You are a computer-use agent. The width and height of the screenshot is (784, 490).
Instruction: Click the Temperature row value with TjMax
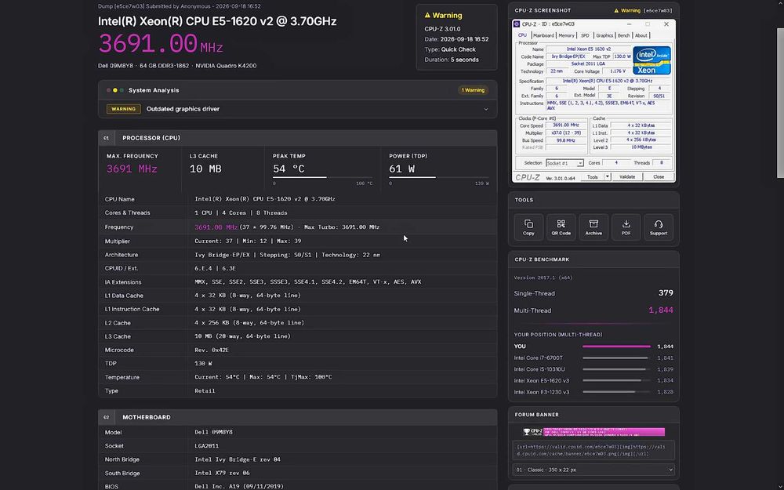(263, 377)
